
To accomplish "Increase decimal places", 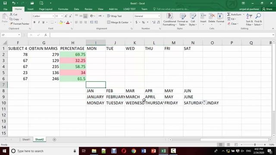I will [x=154, y=22].
